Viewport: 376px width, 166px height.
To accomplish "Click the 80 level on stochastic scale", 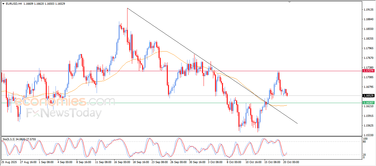I will tap(365, 142).
